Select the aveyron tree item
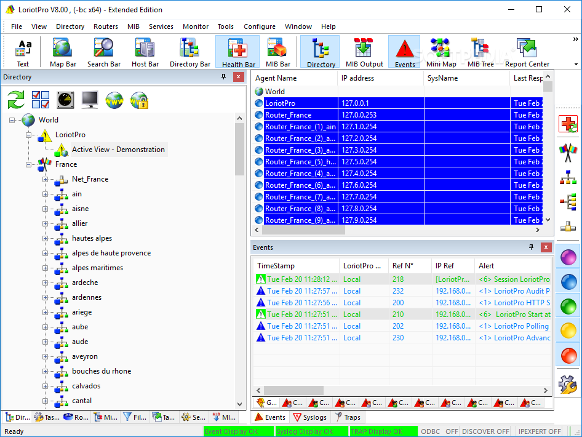This screenshot has width=582, height=437. (x=85, y=356)
